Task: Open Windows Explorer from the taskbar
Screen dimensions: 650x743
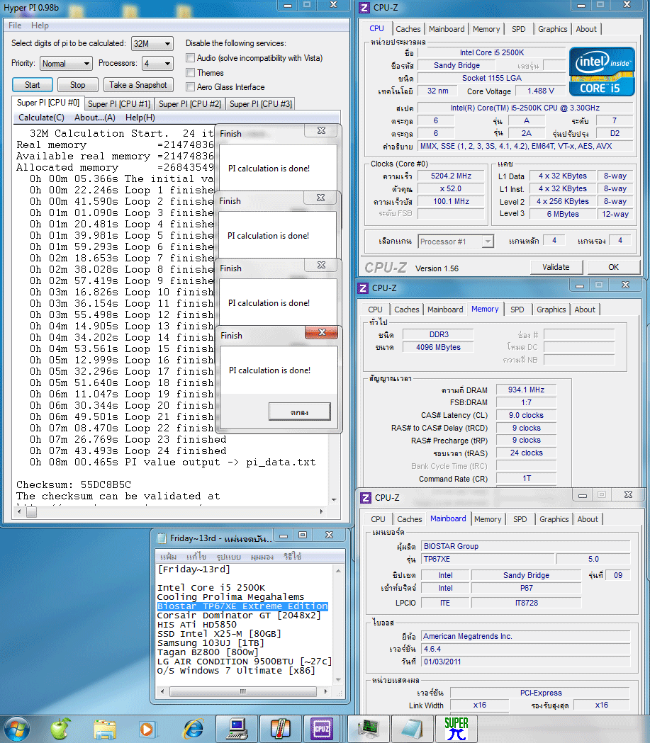Action: tap(105, 730)
